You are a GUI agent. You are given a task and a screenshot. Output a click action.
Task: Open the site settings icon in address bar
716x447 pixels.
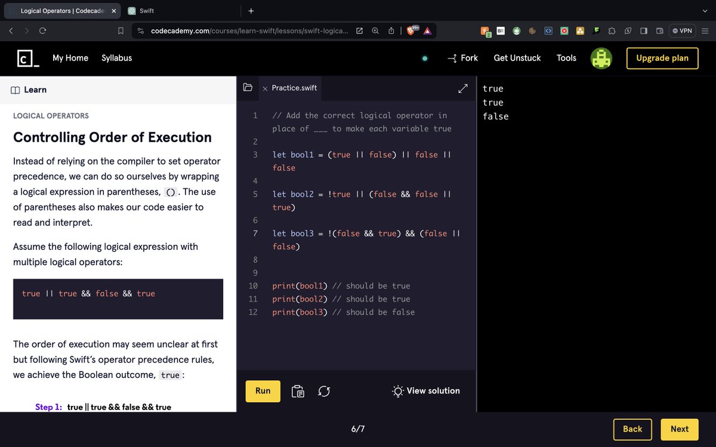[140, 30]
